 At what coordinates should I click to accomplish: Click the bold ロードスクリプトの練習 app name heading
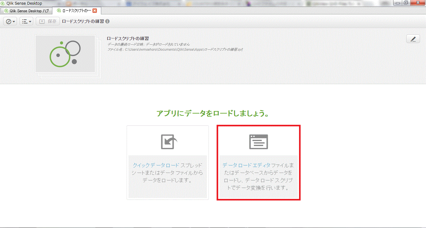click(x=128, y=38)
